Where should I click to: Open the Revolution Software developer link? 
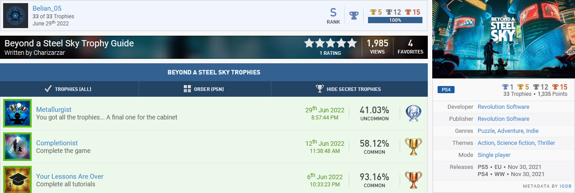click(x=503, y=107)
